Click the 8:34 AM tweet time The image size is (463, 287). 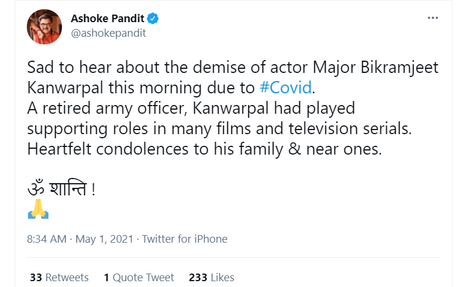[48, 239]
